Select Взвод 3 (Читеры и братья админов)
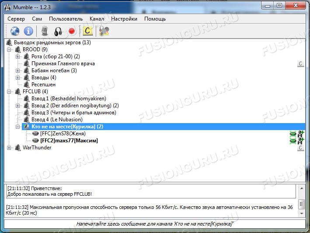The width and height of the screenshot is (310, 233). click(x=74, y=113)
